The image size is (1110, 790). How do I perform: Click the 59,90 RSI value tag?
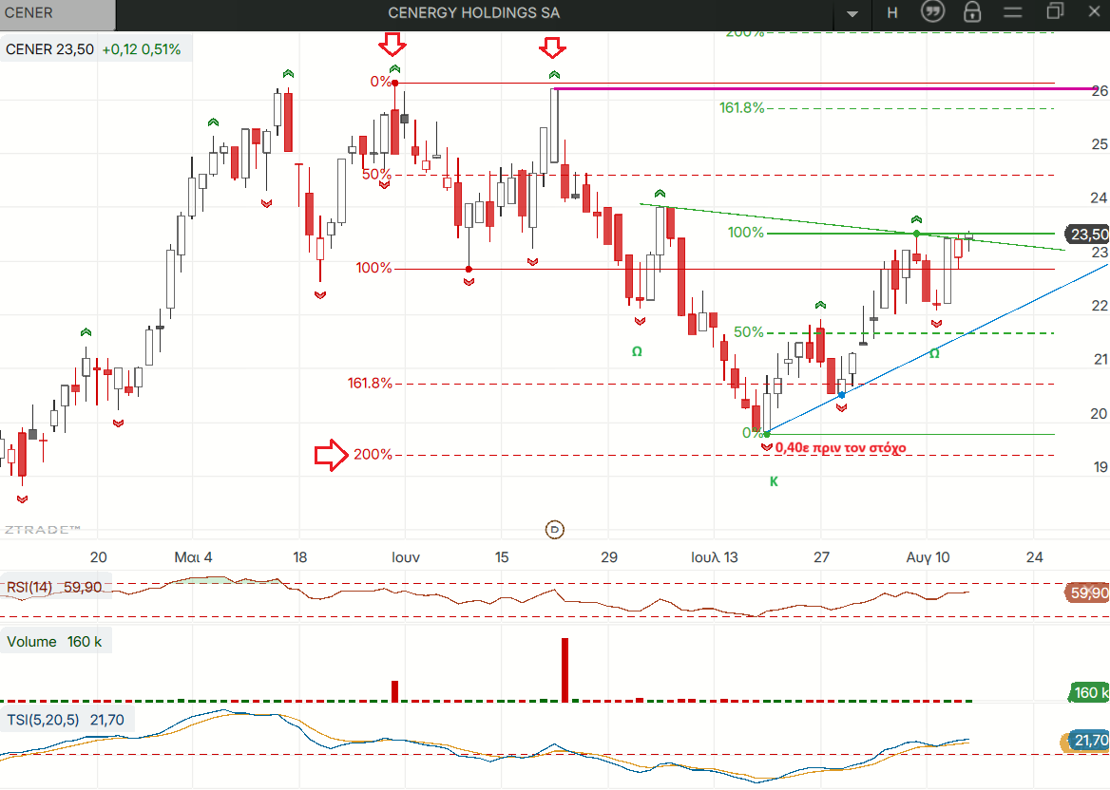click(x=1088, y=592)
